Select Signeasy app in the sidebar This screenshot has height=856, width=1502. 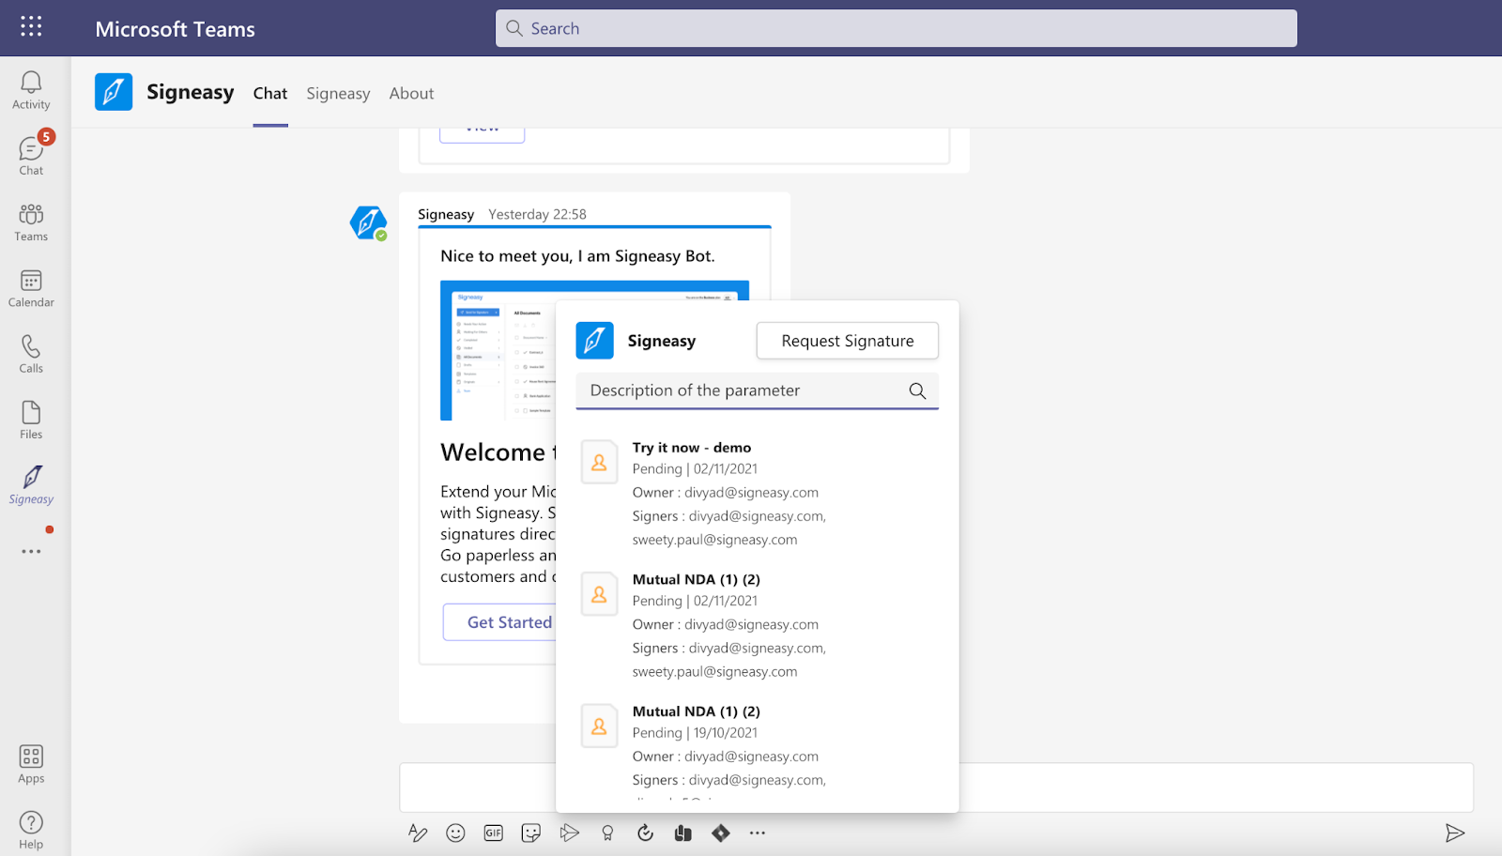tap(31, 485)
